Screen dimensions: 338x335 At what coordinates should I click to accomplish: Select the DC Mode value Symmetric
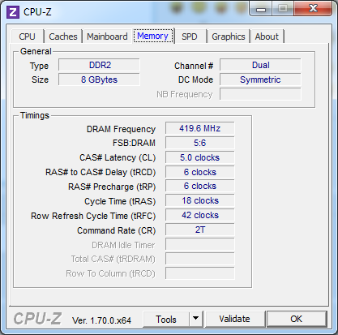[x=260, y=79]
